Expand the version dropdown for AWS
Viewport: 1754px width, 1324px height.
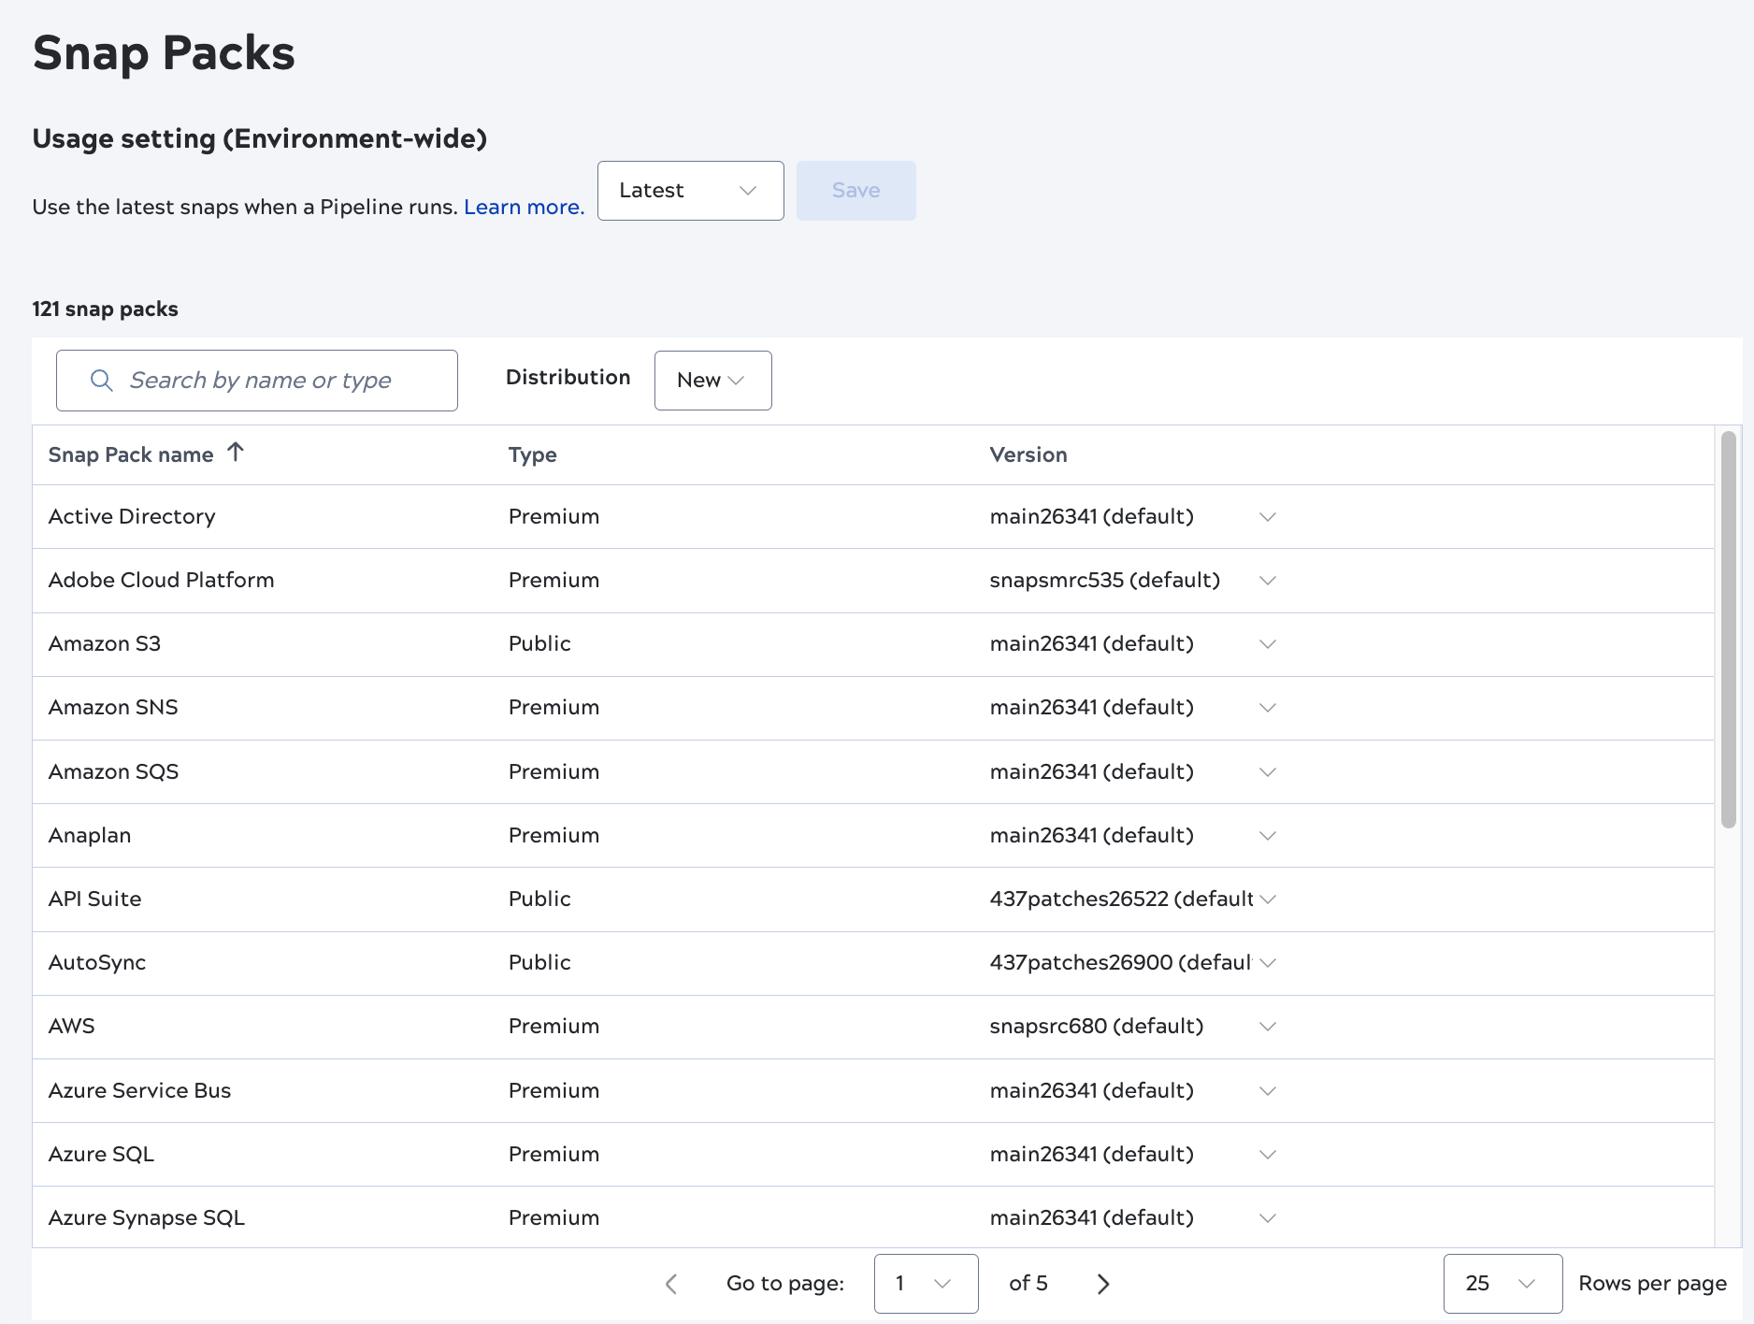(x=1268, y=1026)
